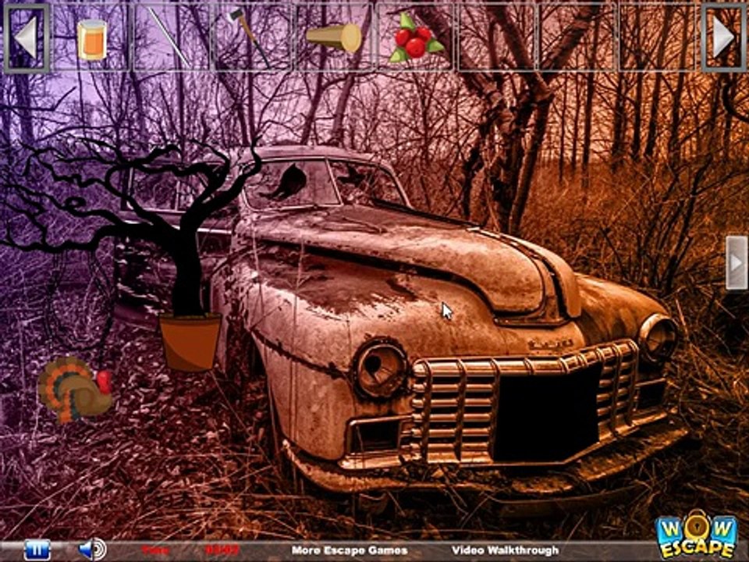Click the orange flower pot
This screenshot has width=749, height=562.
pyautogui.click(x=190, y=342)
